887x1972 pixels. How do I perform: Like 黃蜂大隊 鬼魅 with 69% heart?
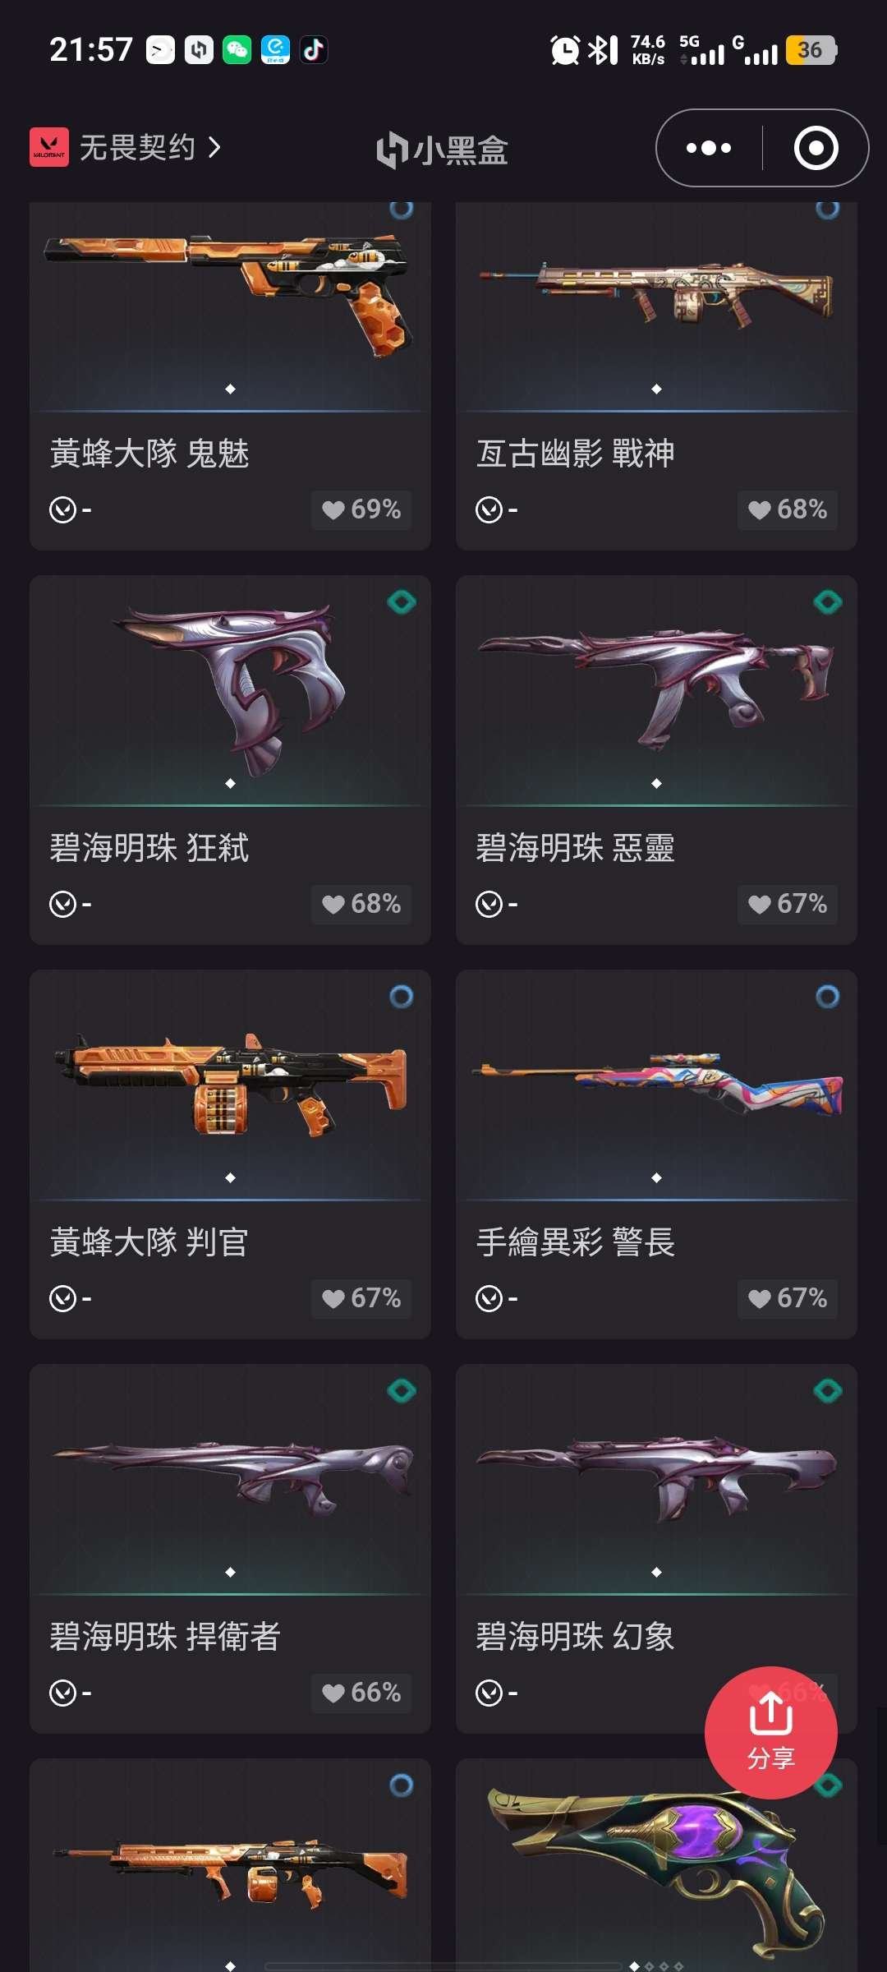(361, 509)
